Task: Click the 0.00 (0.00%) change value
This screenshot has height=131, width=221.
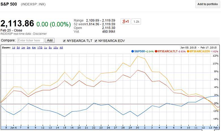Action: 54,24
